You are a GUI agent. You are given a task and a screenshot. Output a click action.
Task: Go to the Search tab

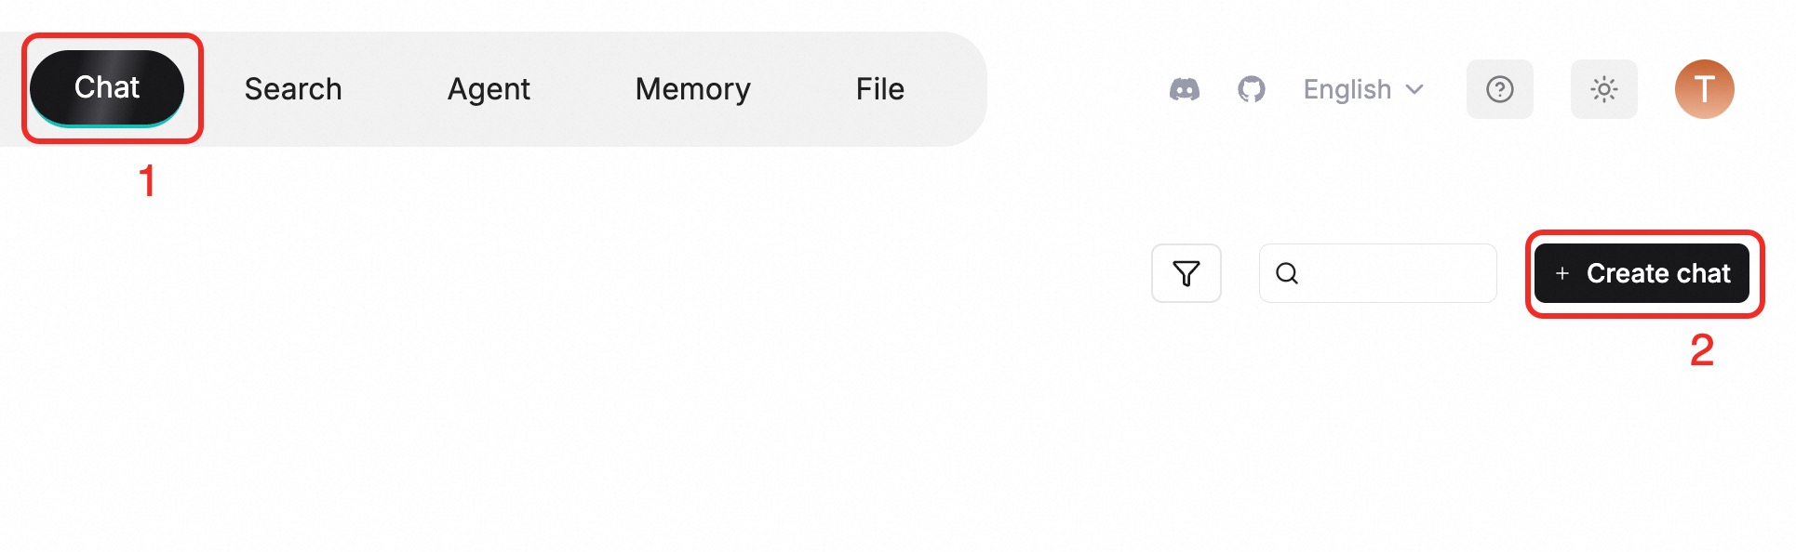click(293, 89)
